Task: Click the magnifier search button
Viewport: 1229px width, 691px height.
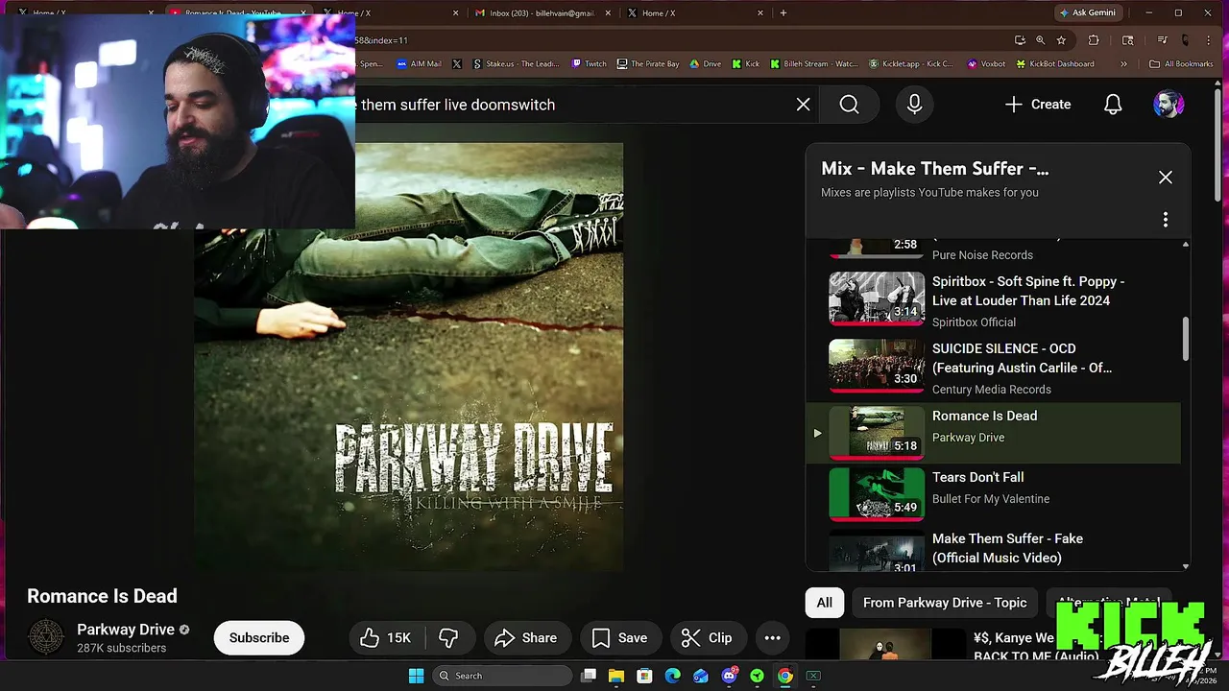Action: point(849,105)
